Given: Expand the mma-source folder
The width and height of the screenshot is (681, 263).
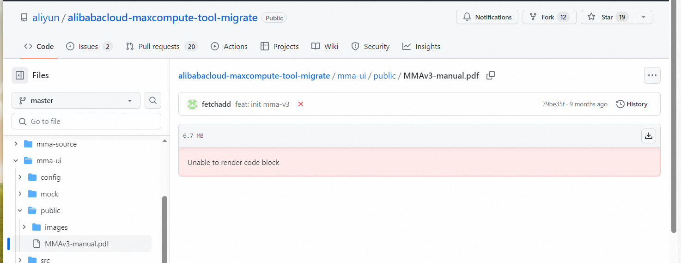Looking at the screenshot, I should pyautogui.click(x=16, y=144).
